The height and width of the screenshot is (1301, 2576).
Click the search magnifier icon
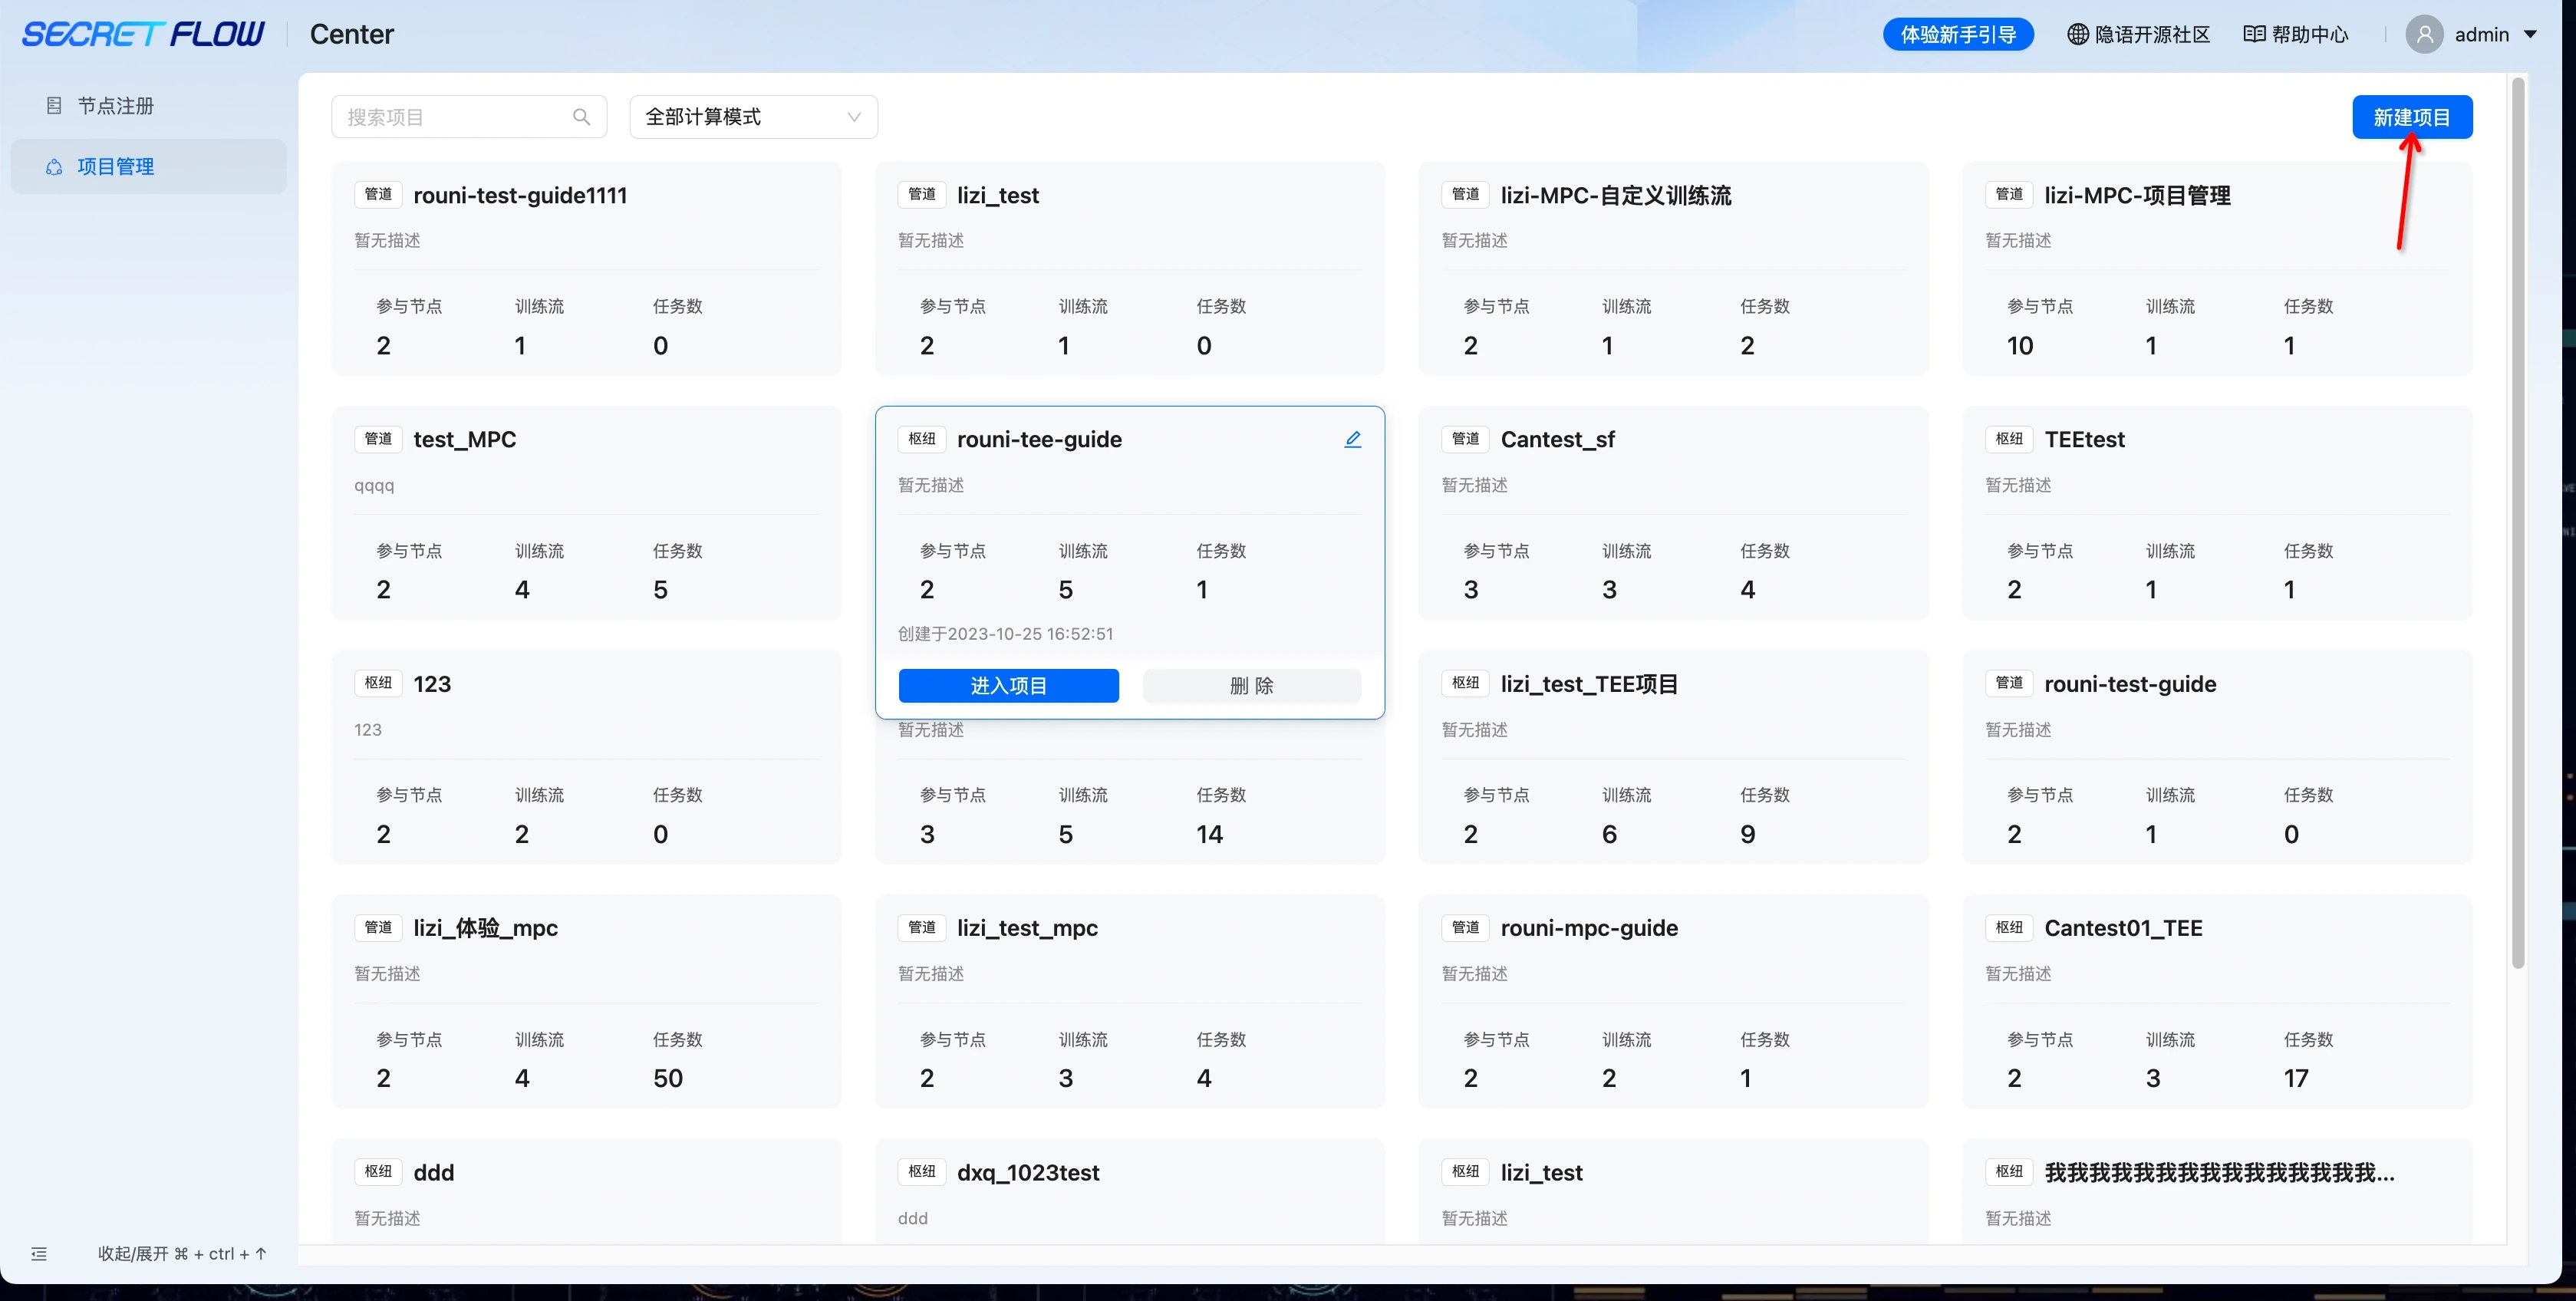click(581, 117)
